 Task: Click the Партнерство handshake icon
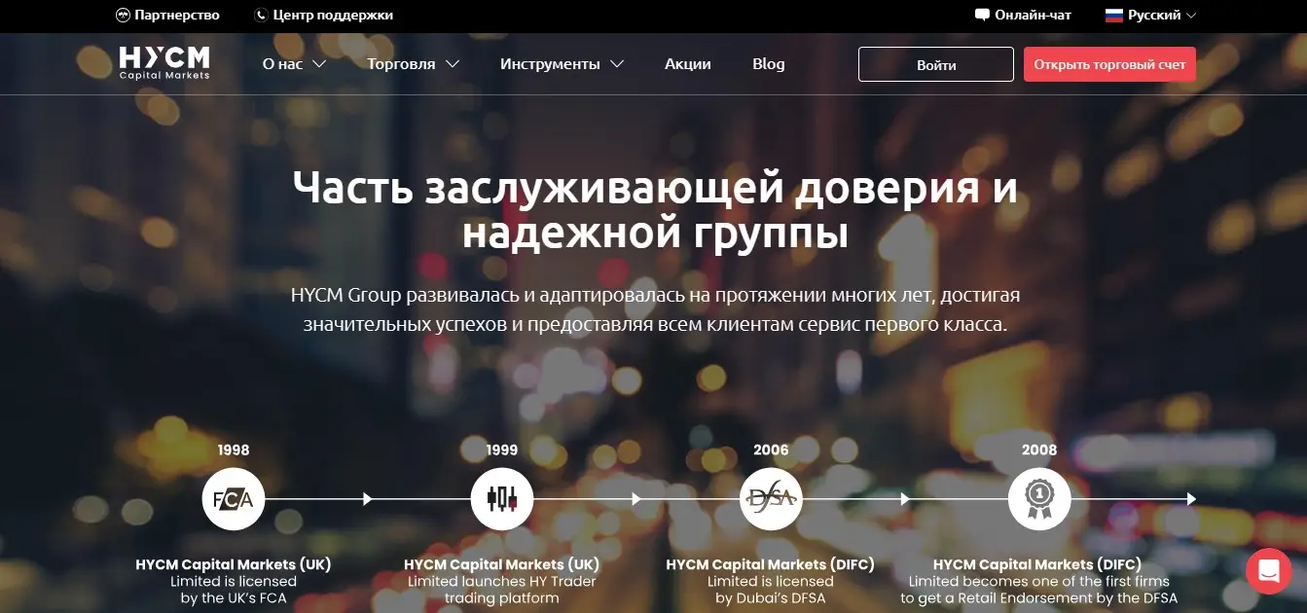(123, 15)
